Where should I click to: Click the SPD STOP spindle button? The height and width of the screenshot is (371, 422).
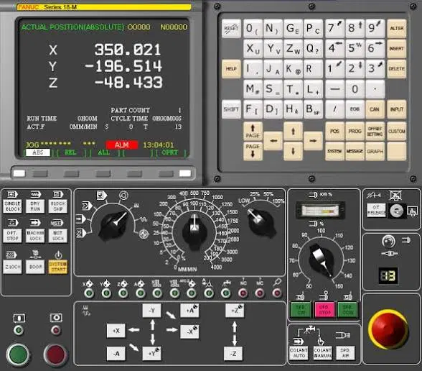(324, 310)
